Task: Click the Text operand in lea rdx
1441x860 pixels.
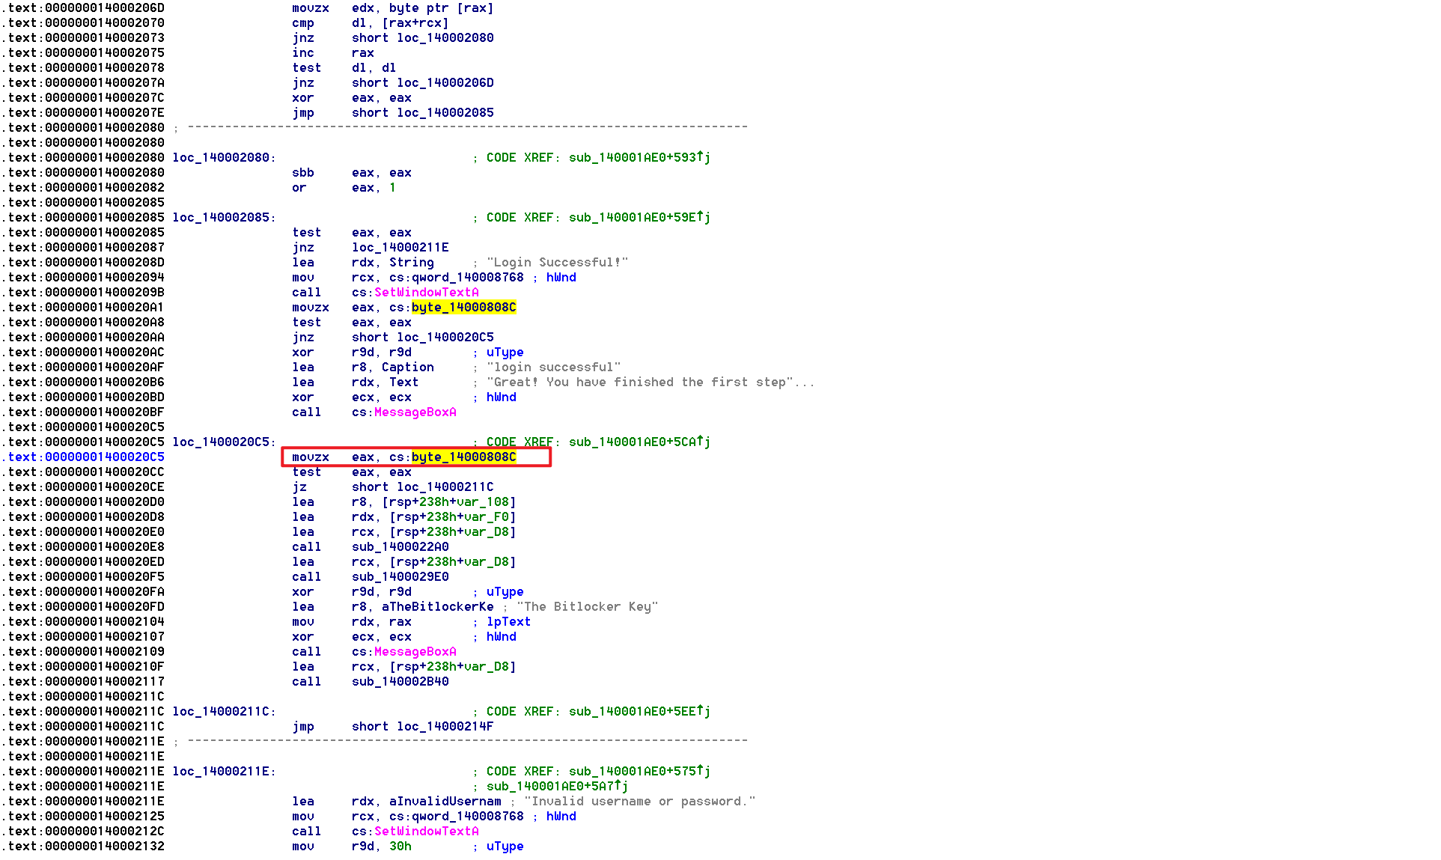Action: click(403, 382)
